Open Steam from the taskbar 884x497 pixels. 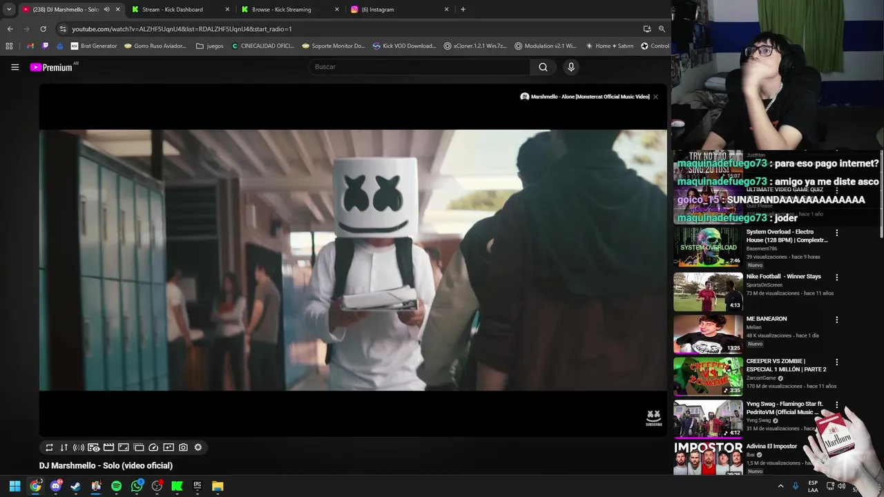76,486
